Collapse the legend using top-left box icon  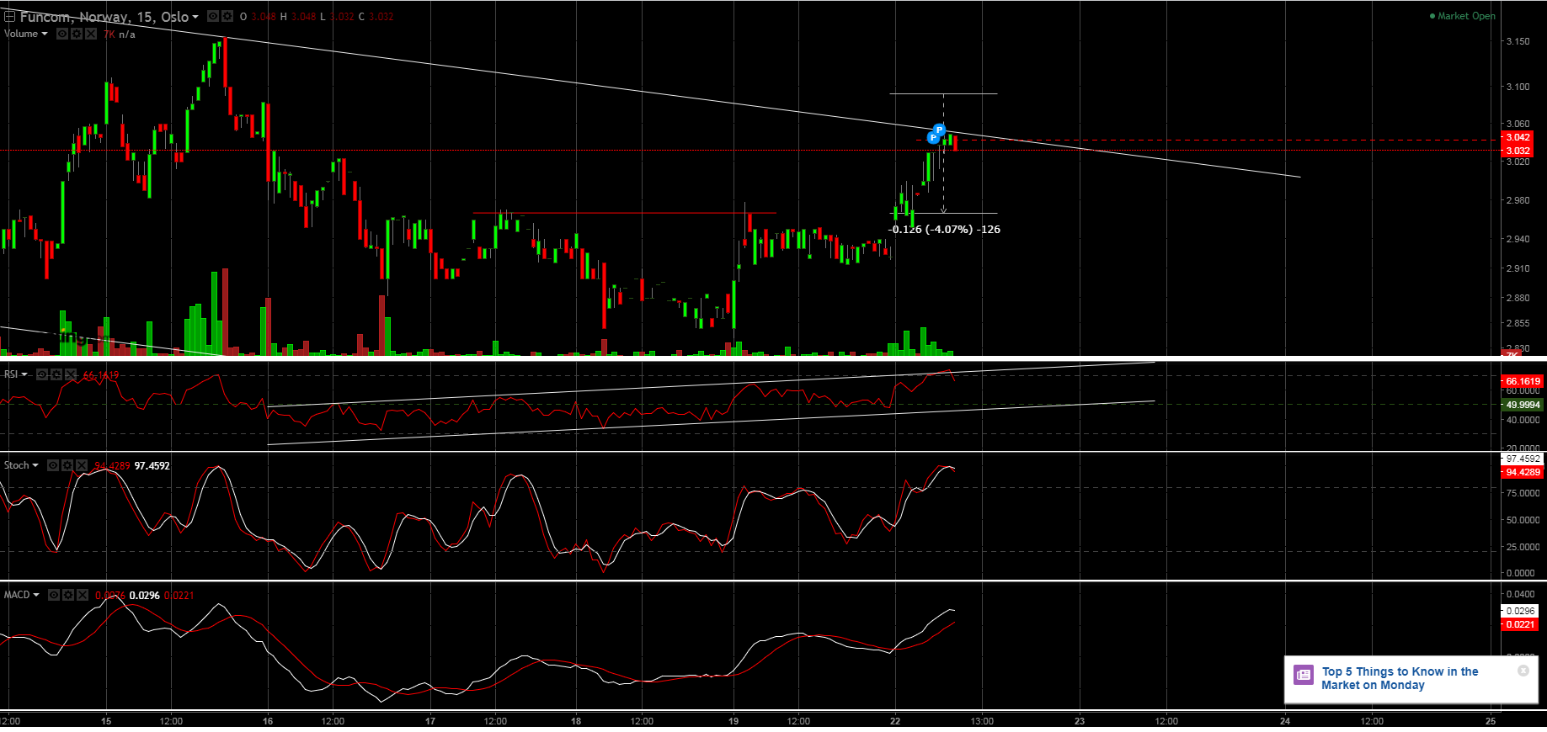point(9,14)
